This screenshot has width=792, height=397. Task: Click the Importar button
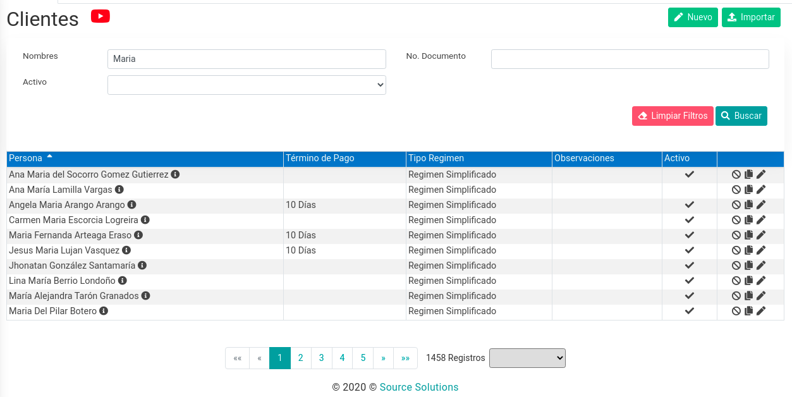click(x=751, y=17)
